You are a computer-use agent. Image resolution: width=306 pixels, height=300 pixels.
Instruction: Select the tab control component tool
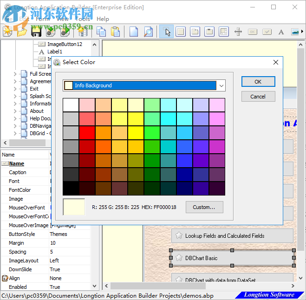coord(195,32)
